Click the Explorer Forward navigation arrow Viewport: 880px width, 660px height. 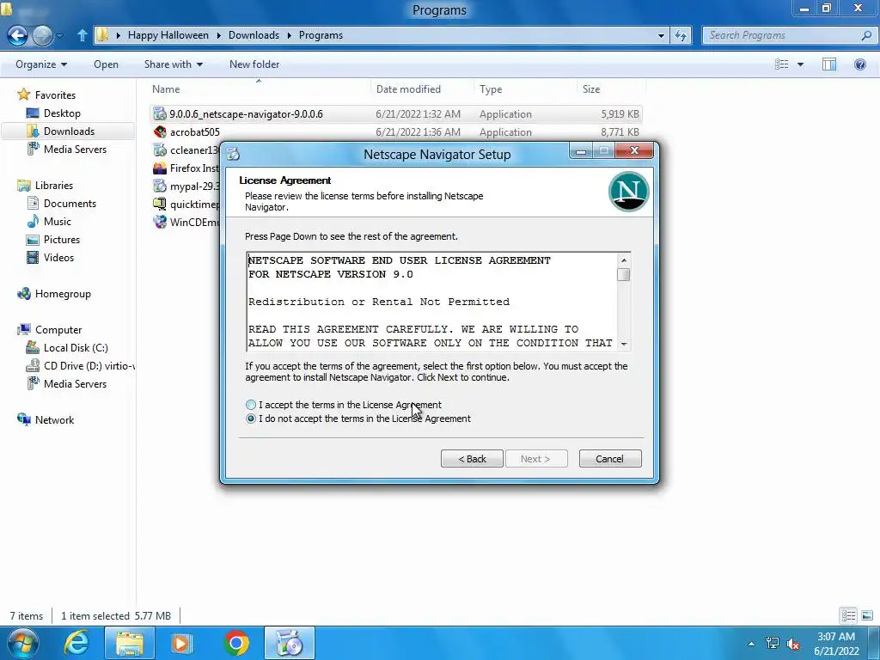(x=42, y=35)
